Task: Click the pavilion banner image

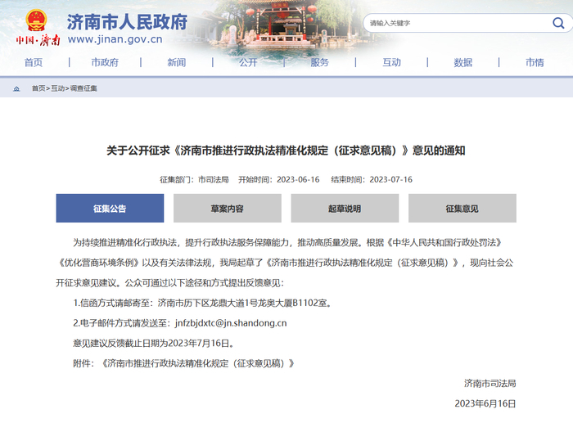Action: tap(282, 27)
